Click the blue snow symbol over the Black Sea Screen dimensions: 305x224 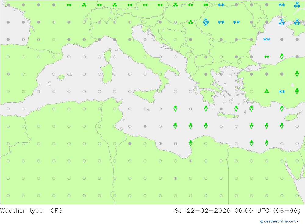(x=267, y=40)
